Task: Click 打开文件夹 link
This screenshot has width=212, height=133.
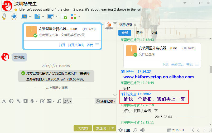Action: [x=76, y=45]
